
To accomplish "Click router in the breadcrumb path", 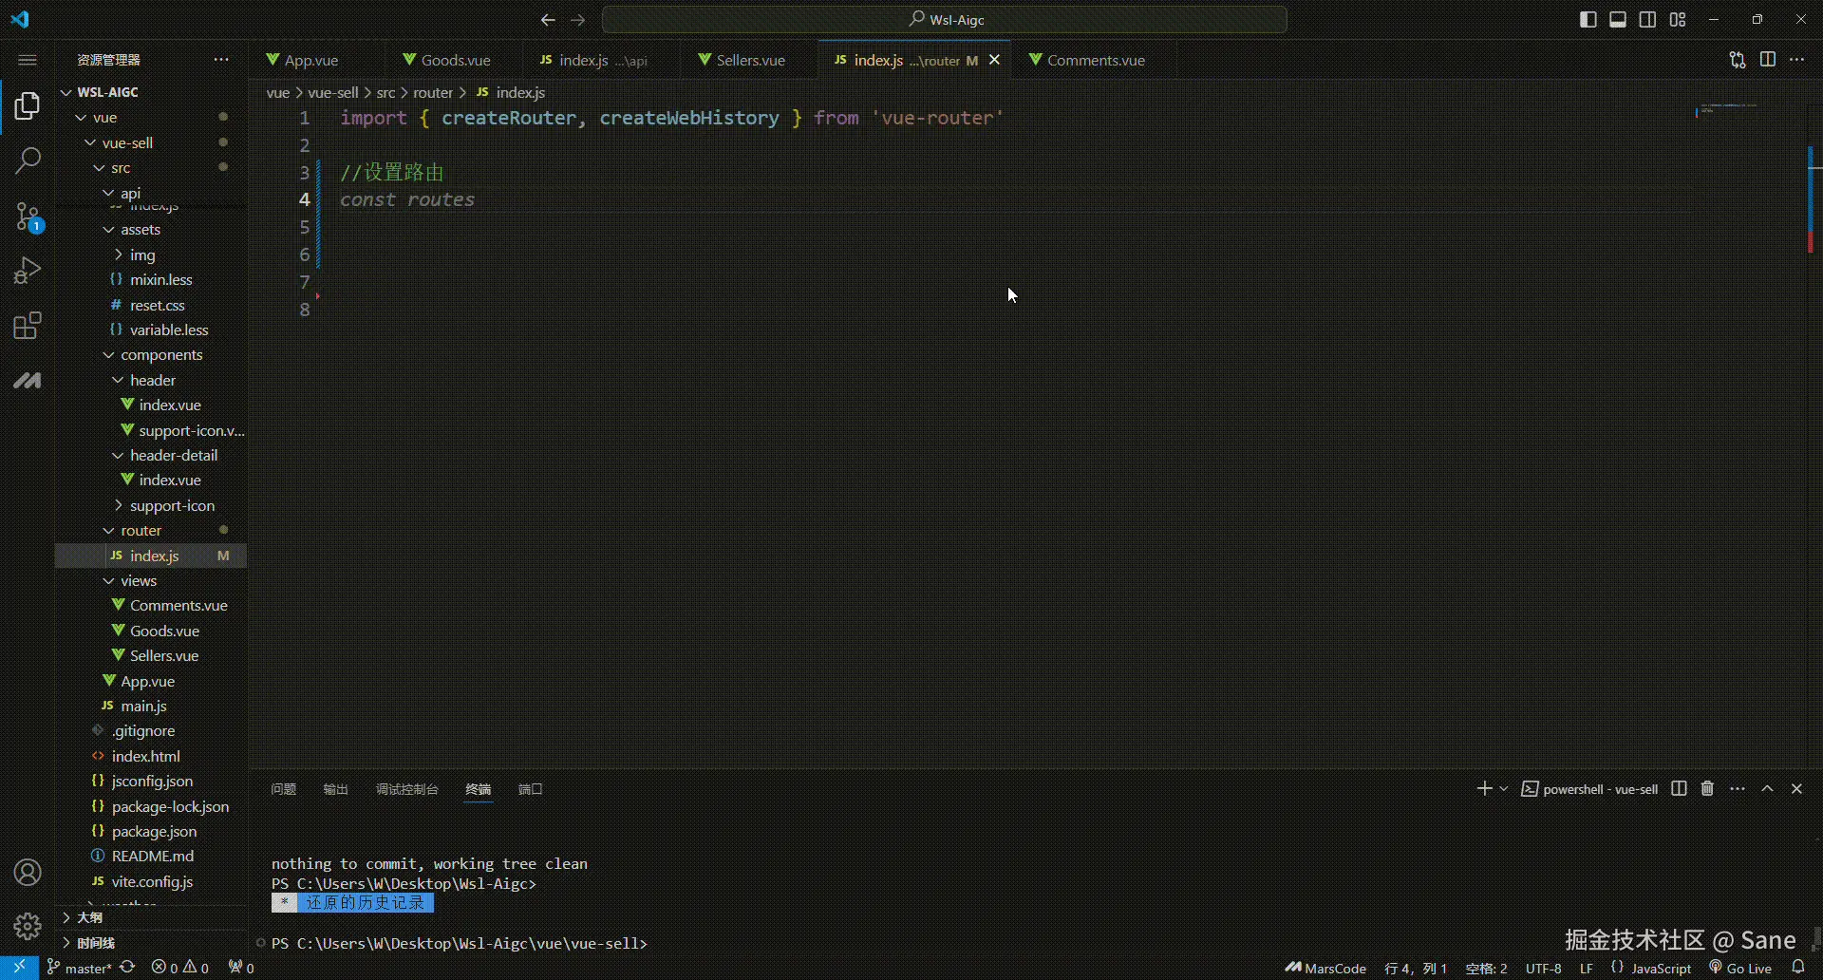I will pyautogui.click(x=434, y=92).
